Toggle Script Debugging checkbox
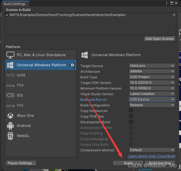The image size is (181, 171). pyautogui.click(x=131, y=139)
